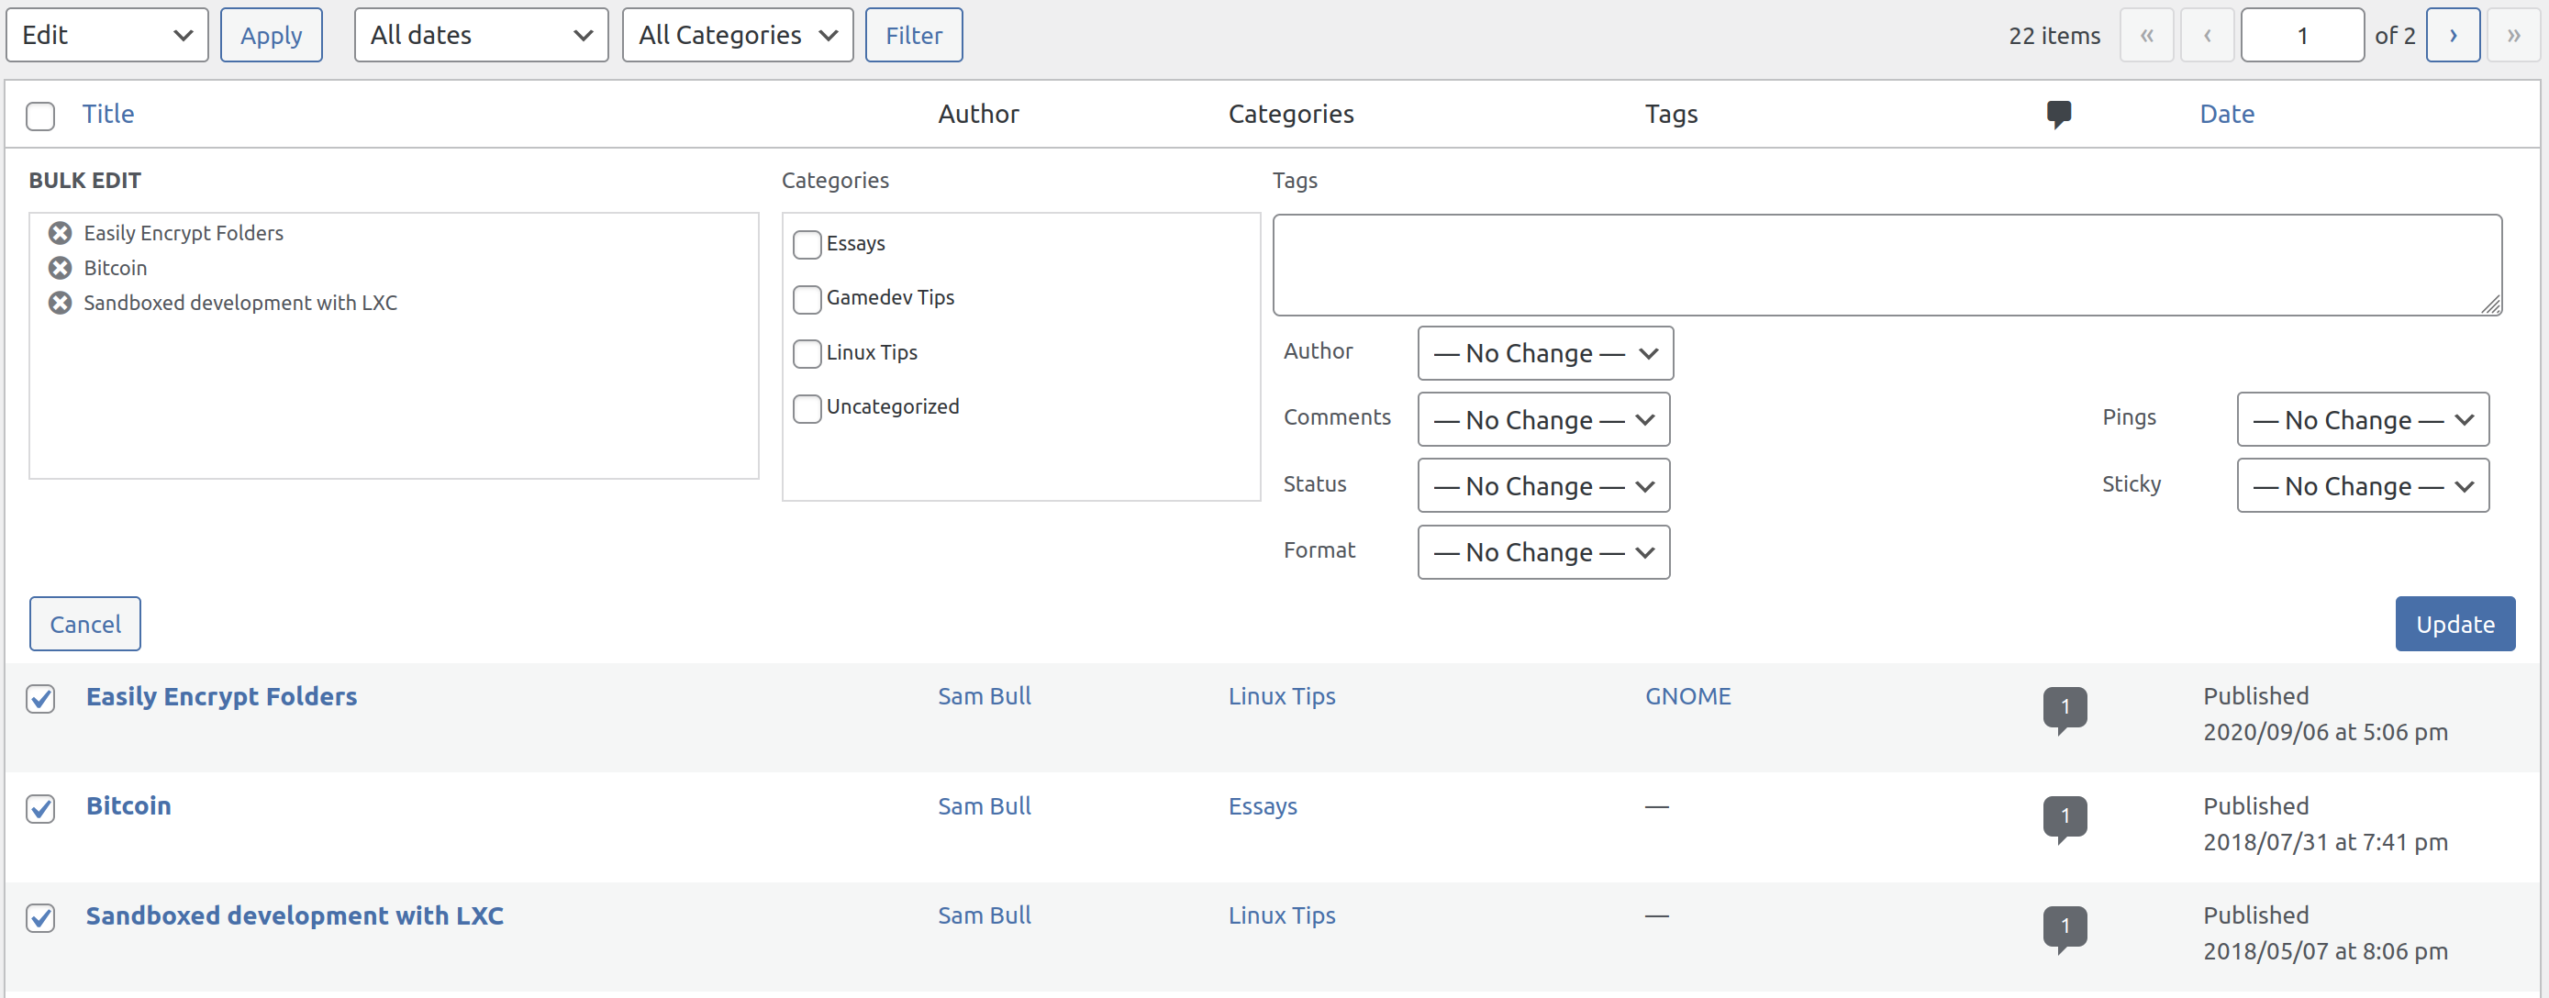This screenshot has height=998, width=2549.
Task: Open the 'All dates' filter dropdown
Action: (x=481, y=35)
